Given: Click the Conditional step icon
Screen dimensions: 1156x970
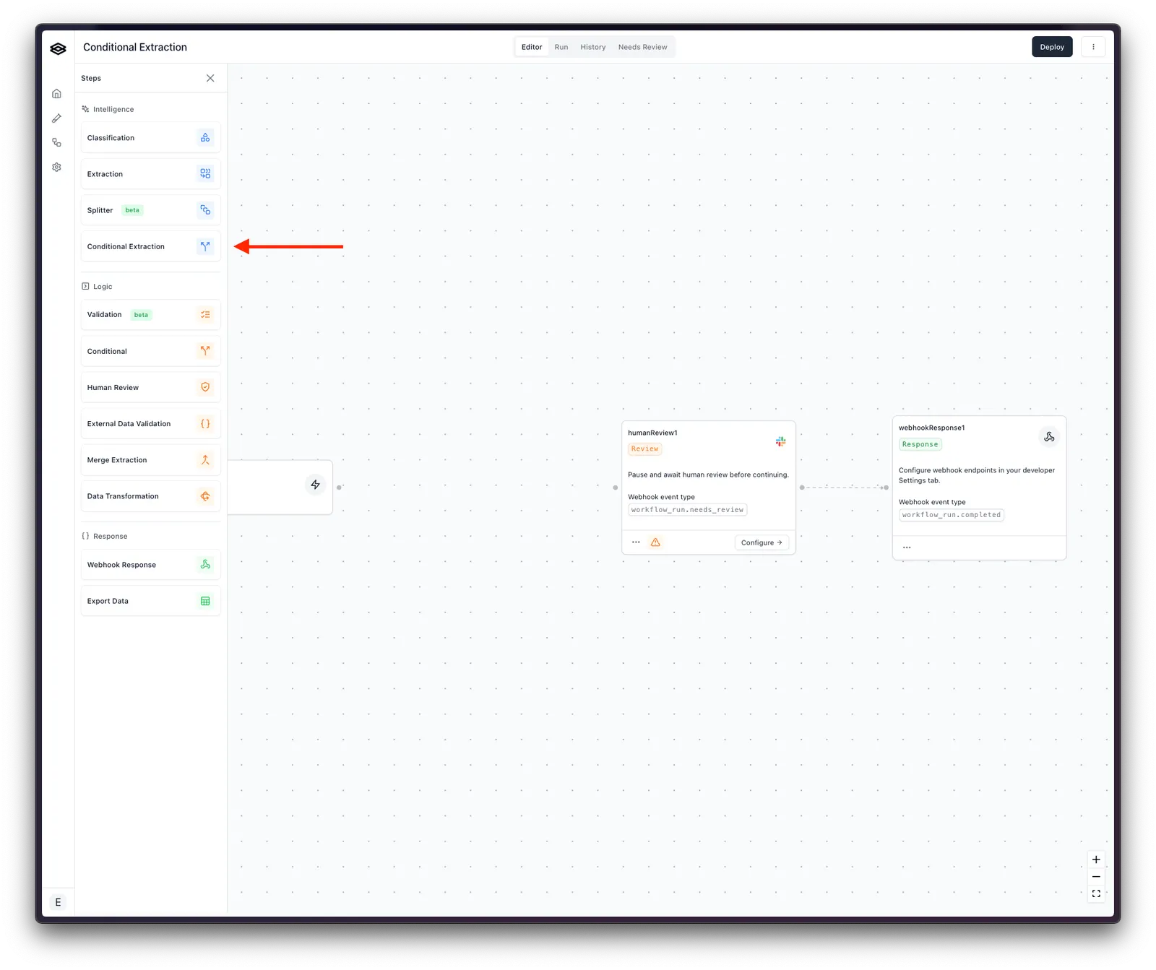Looking at the screenshot, I should click(205, 351).
